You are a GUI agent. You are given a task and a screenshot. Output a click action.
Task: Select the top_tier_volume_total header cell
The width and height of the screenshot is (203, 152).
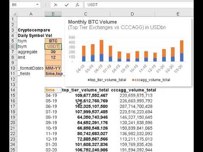(85, 90)
